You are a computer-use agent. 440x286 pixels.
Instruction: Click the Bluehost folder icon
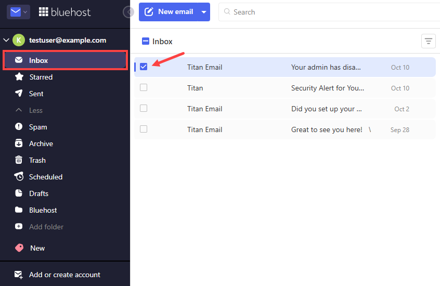click(x=19, y=210)
